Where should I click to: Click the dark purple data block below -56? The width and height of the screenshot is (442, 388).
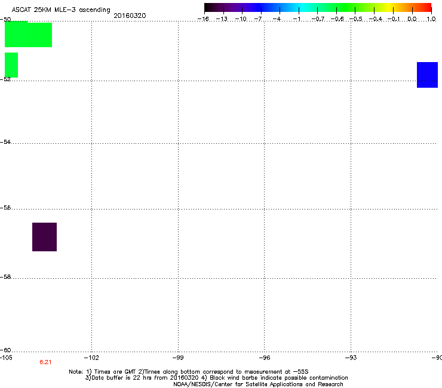pos(45,237)
